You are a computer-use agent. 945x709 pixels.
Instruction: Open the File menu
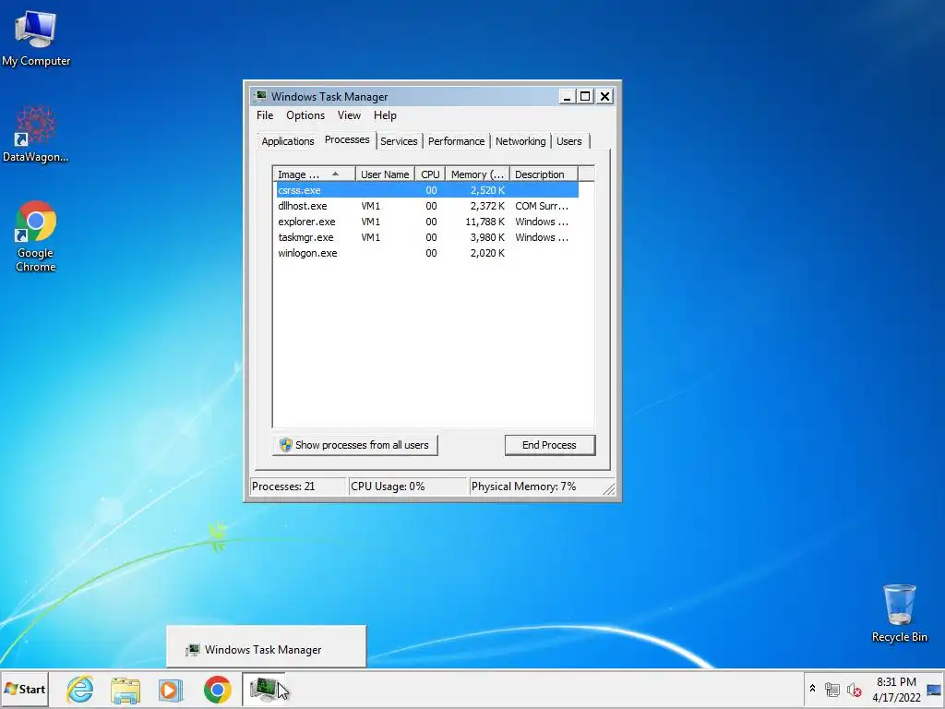pos(265,115)
